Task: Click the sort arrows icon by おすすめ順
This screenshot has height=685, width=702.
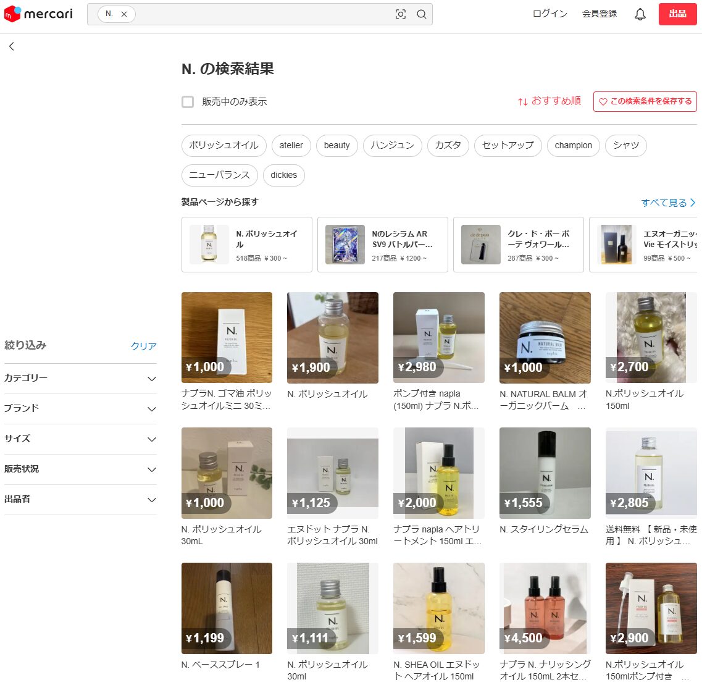Action: coord(522,102)
